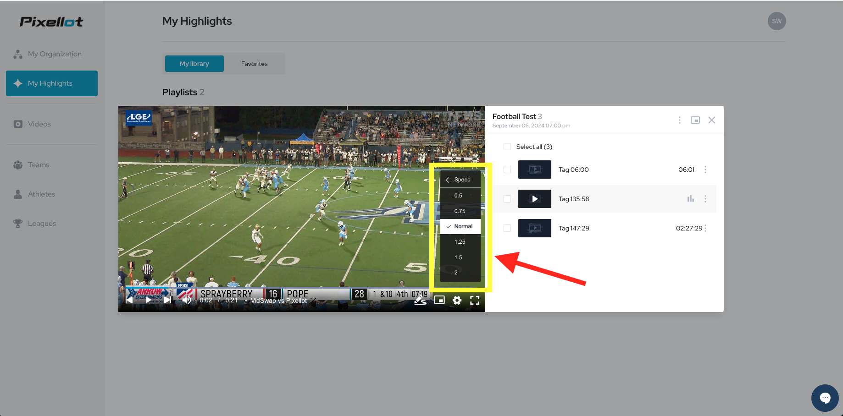Open more options for Tag 147:29
843x416 pixels.
705,228
